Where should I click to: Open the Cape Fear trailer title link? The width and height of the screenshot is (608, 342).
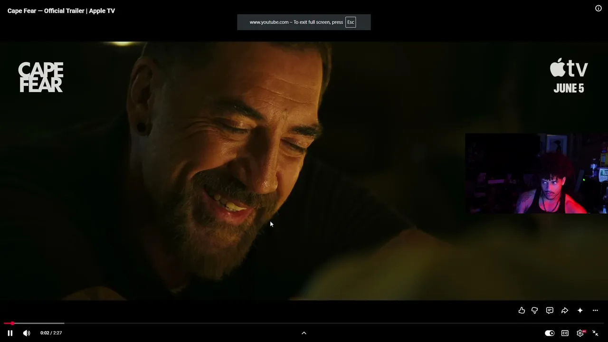[61, 10]
